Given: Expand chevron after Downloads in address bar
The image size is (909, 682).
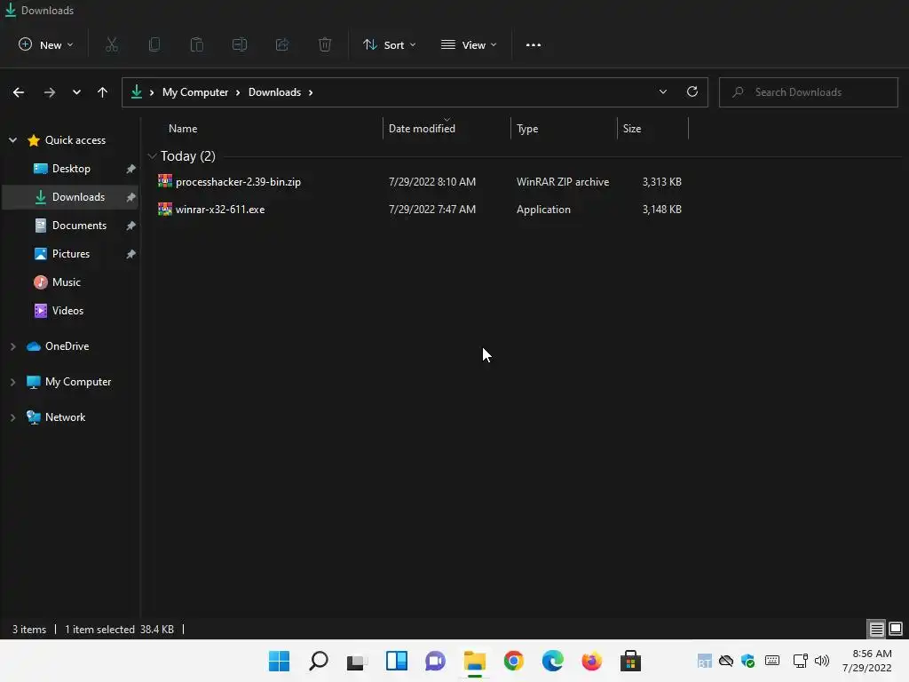Looking at the screenshot, I should click(x=311, y=92).
